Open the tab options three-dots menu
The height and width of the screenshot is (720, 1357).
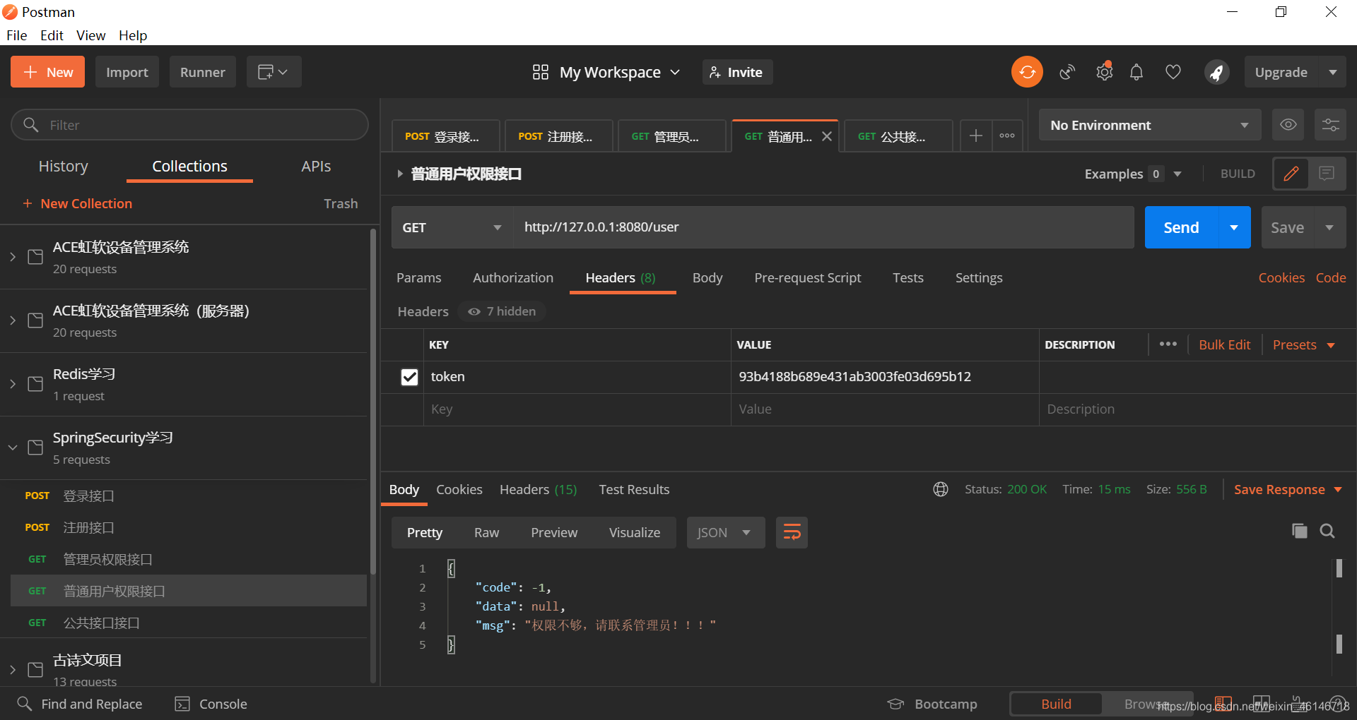[x=1007, y=136]
